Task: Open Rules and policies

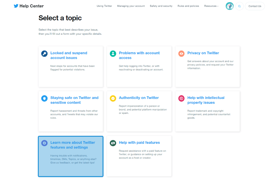Action: click(x=188, y=6)
